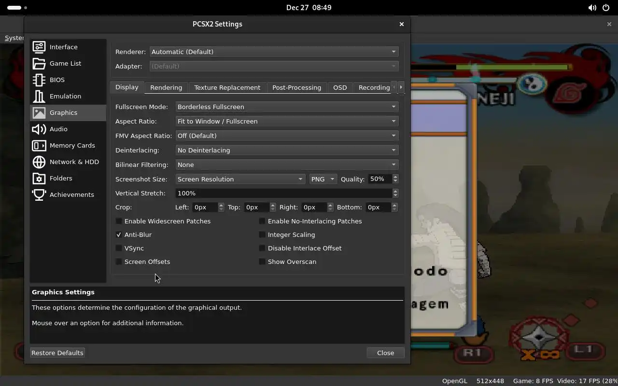Close the main PCSX2 window behind
The width and height of the screenshot is (618, 386).
pyautogui.click(x=609, y=24)
